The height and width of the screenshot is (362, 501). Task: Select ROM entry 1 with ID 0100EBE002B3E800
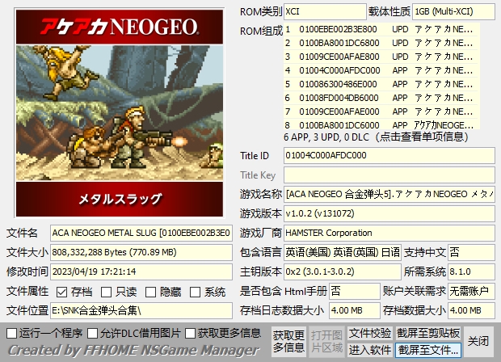[x=380, y=28]
